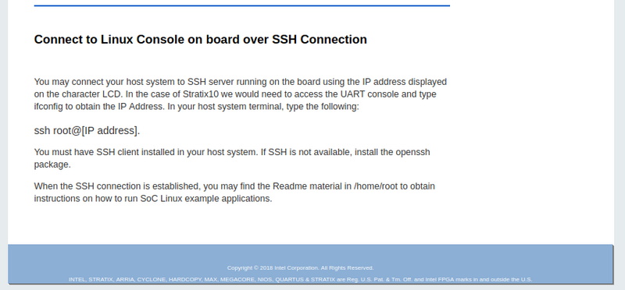
Task: Click the blue horizontal divider line above the heading
Action: [242, 5]
